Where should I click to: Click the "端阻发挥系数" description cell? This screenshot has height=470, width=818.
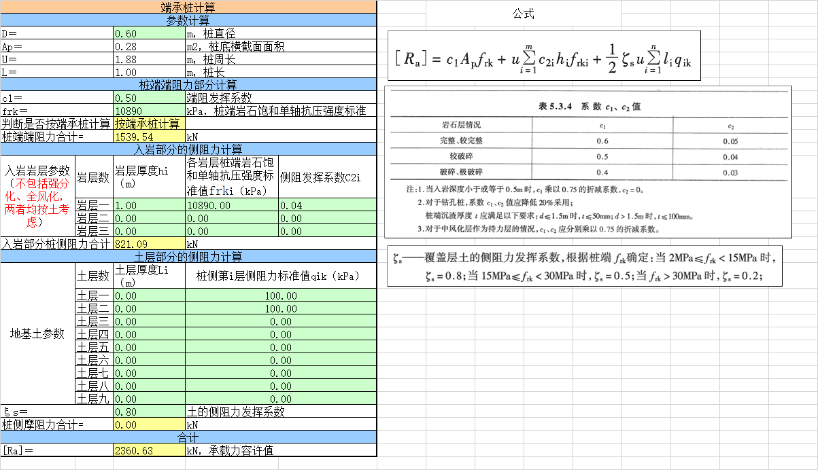[x=281, y=98]
